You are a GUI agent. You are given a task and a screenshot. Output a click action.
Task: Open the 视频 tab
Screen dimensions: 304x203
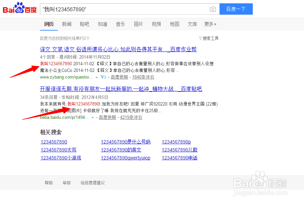pyautogui.click(x=156, y=24)
